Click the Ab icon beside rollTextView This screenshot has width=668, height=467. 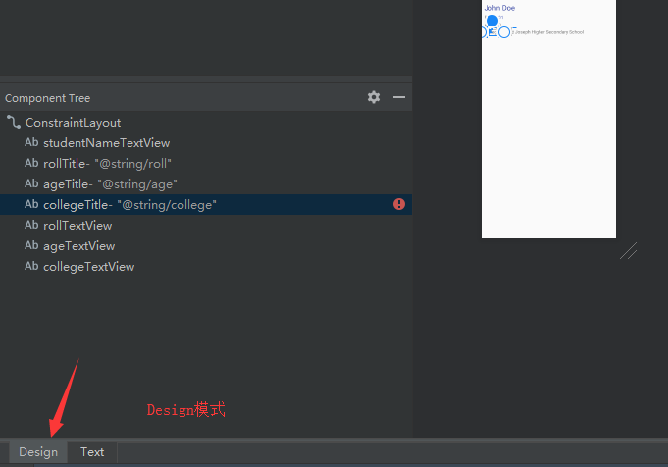31,225
